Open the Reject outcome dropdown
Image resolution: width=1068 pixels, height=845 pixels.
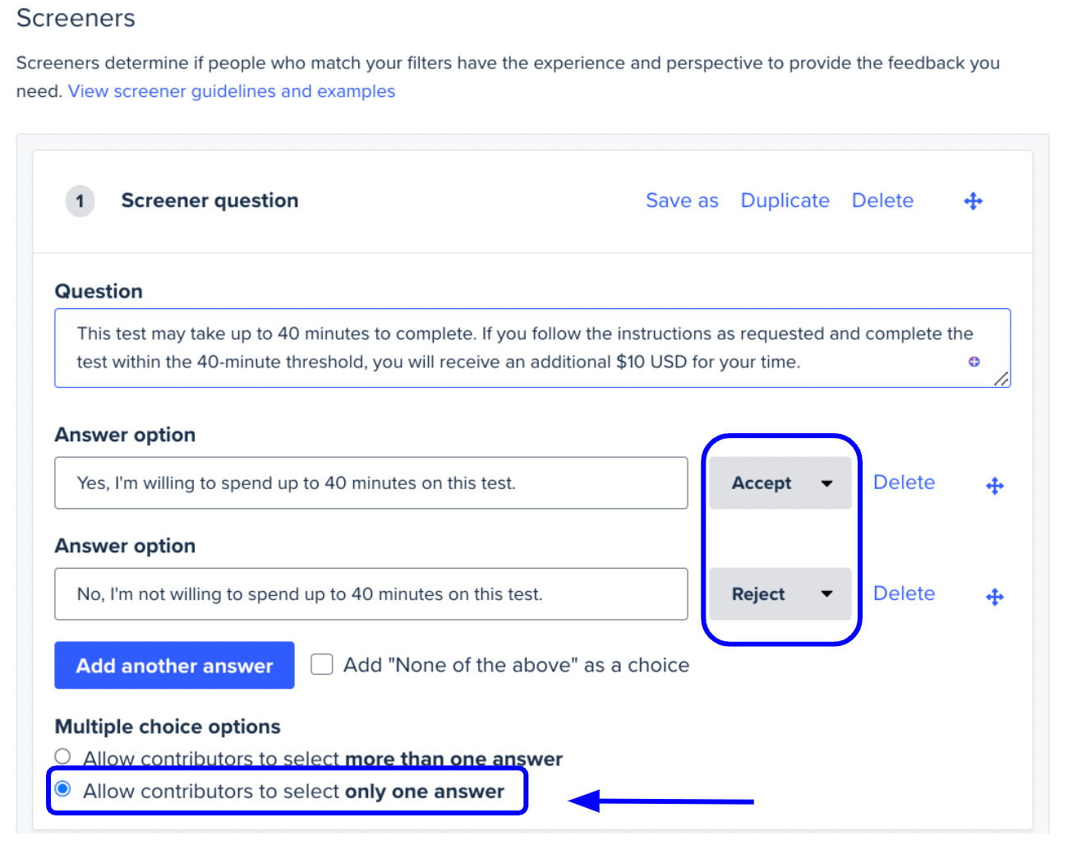click(780, 593)
